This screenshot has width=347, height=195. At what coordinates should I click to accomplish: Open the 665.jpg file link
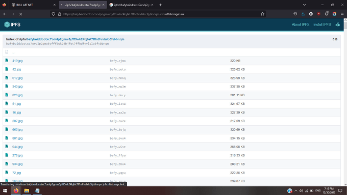point(17,130)
